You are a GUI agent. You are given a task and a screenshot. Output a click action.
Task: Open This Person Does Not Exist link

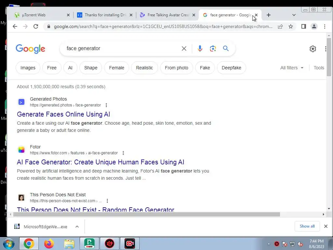point(96,209)
